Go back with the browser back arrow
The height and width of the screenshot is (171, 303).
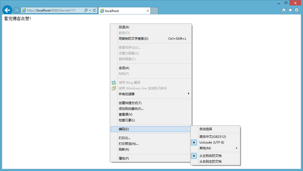(7, 10)
